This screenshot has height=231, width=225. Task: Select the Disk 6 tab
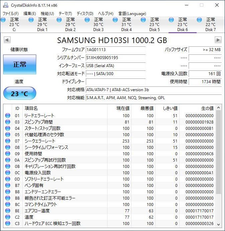tap(182, 24)
